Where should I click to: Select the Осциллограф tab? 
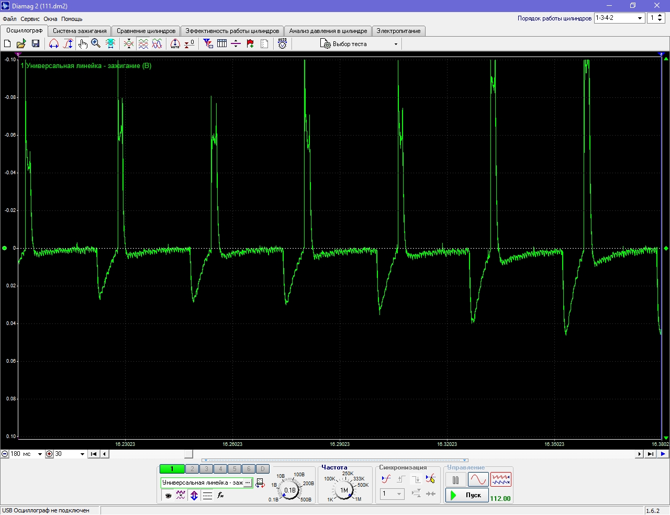[x=25, y=30]
